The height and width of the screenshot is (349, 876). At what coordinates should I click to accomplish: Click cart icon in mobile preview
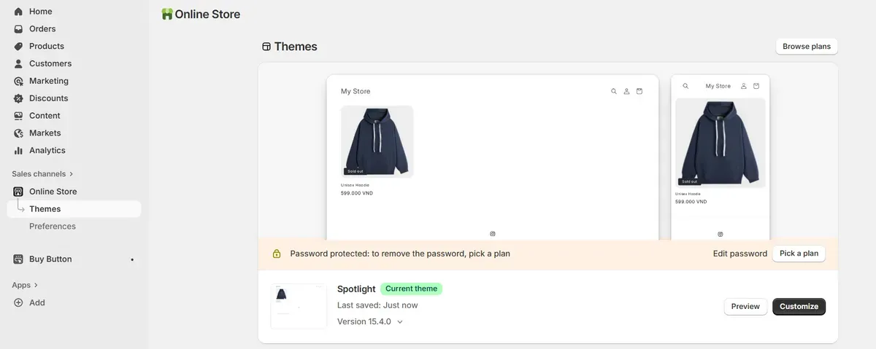(756, 86)
